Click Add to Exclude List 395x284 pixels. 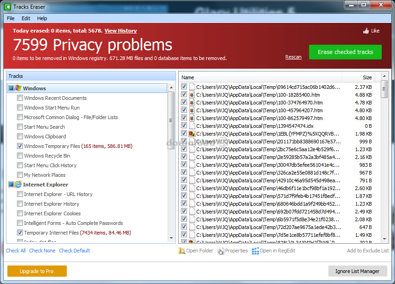click(x=368, y=251)
